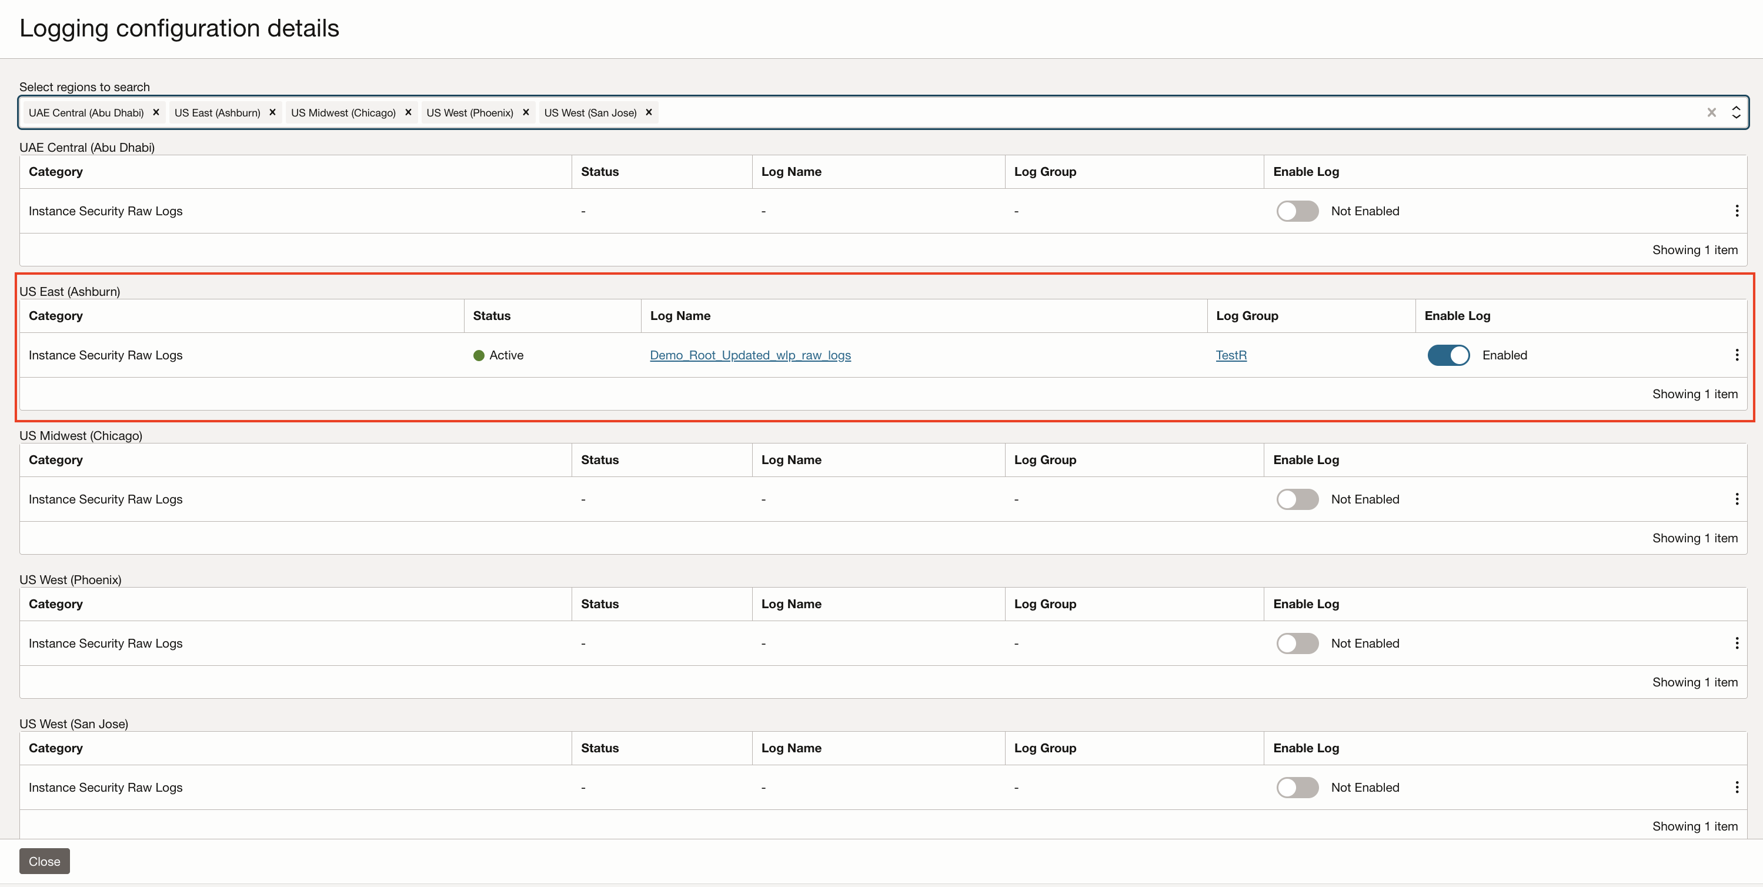Open the Demo_Root_Updated_wlp_raw_logs link
This screenshot has height=887, width=1763.
[x=750, y=355]
